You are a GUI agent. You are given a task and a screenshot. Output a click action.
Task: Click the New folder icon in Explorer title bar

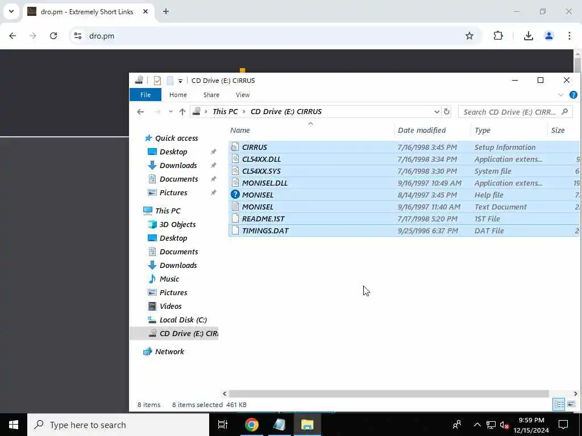coord(170,81)
